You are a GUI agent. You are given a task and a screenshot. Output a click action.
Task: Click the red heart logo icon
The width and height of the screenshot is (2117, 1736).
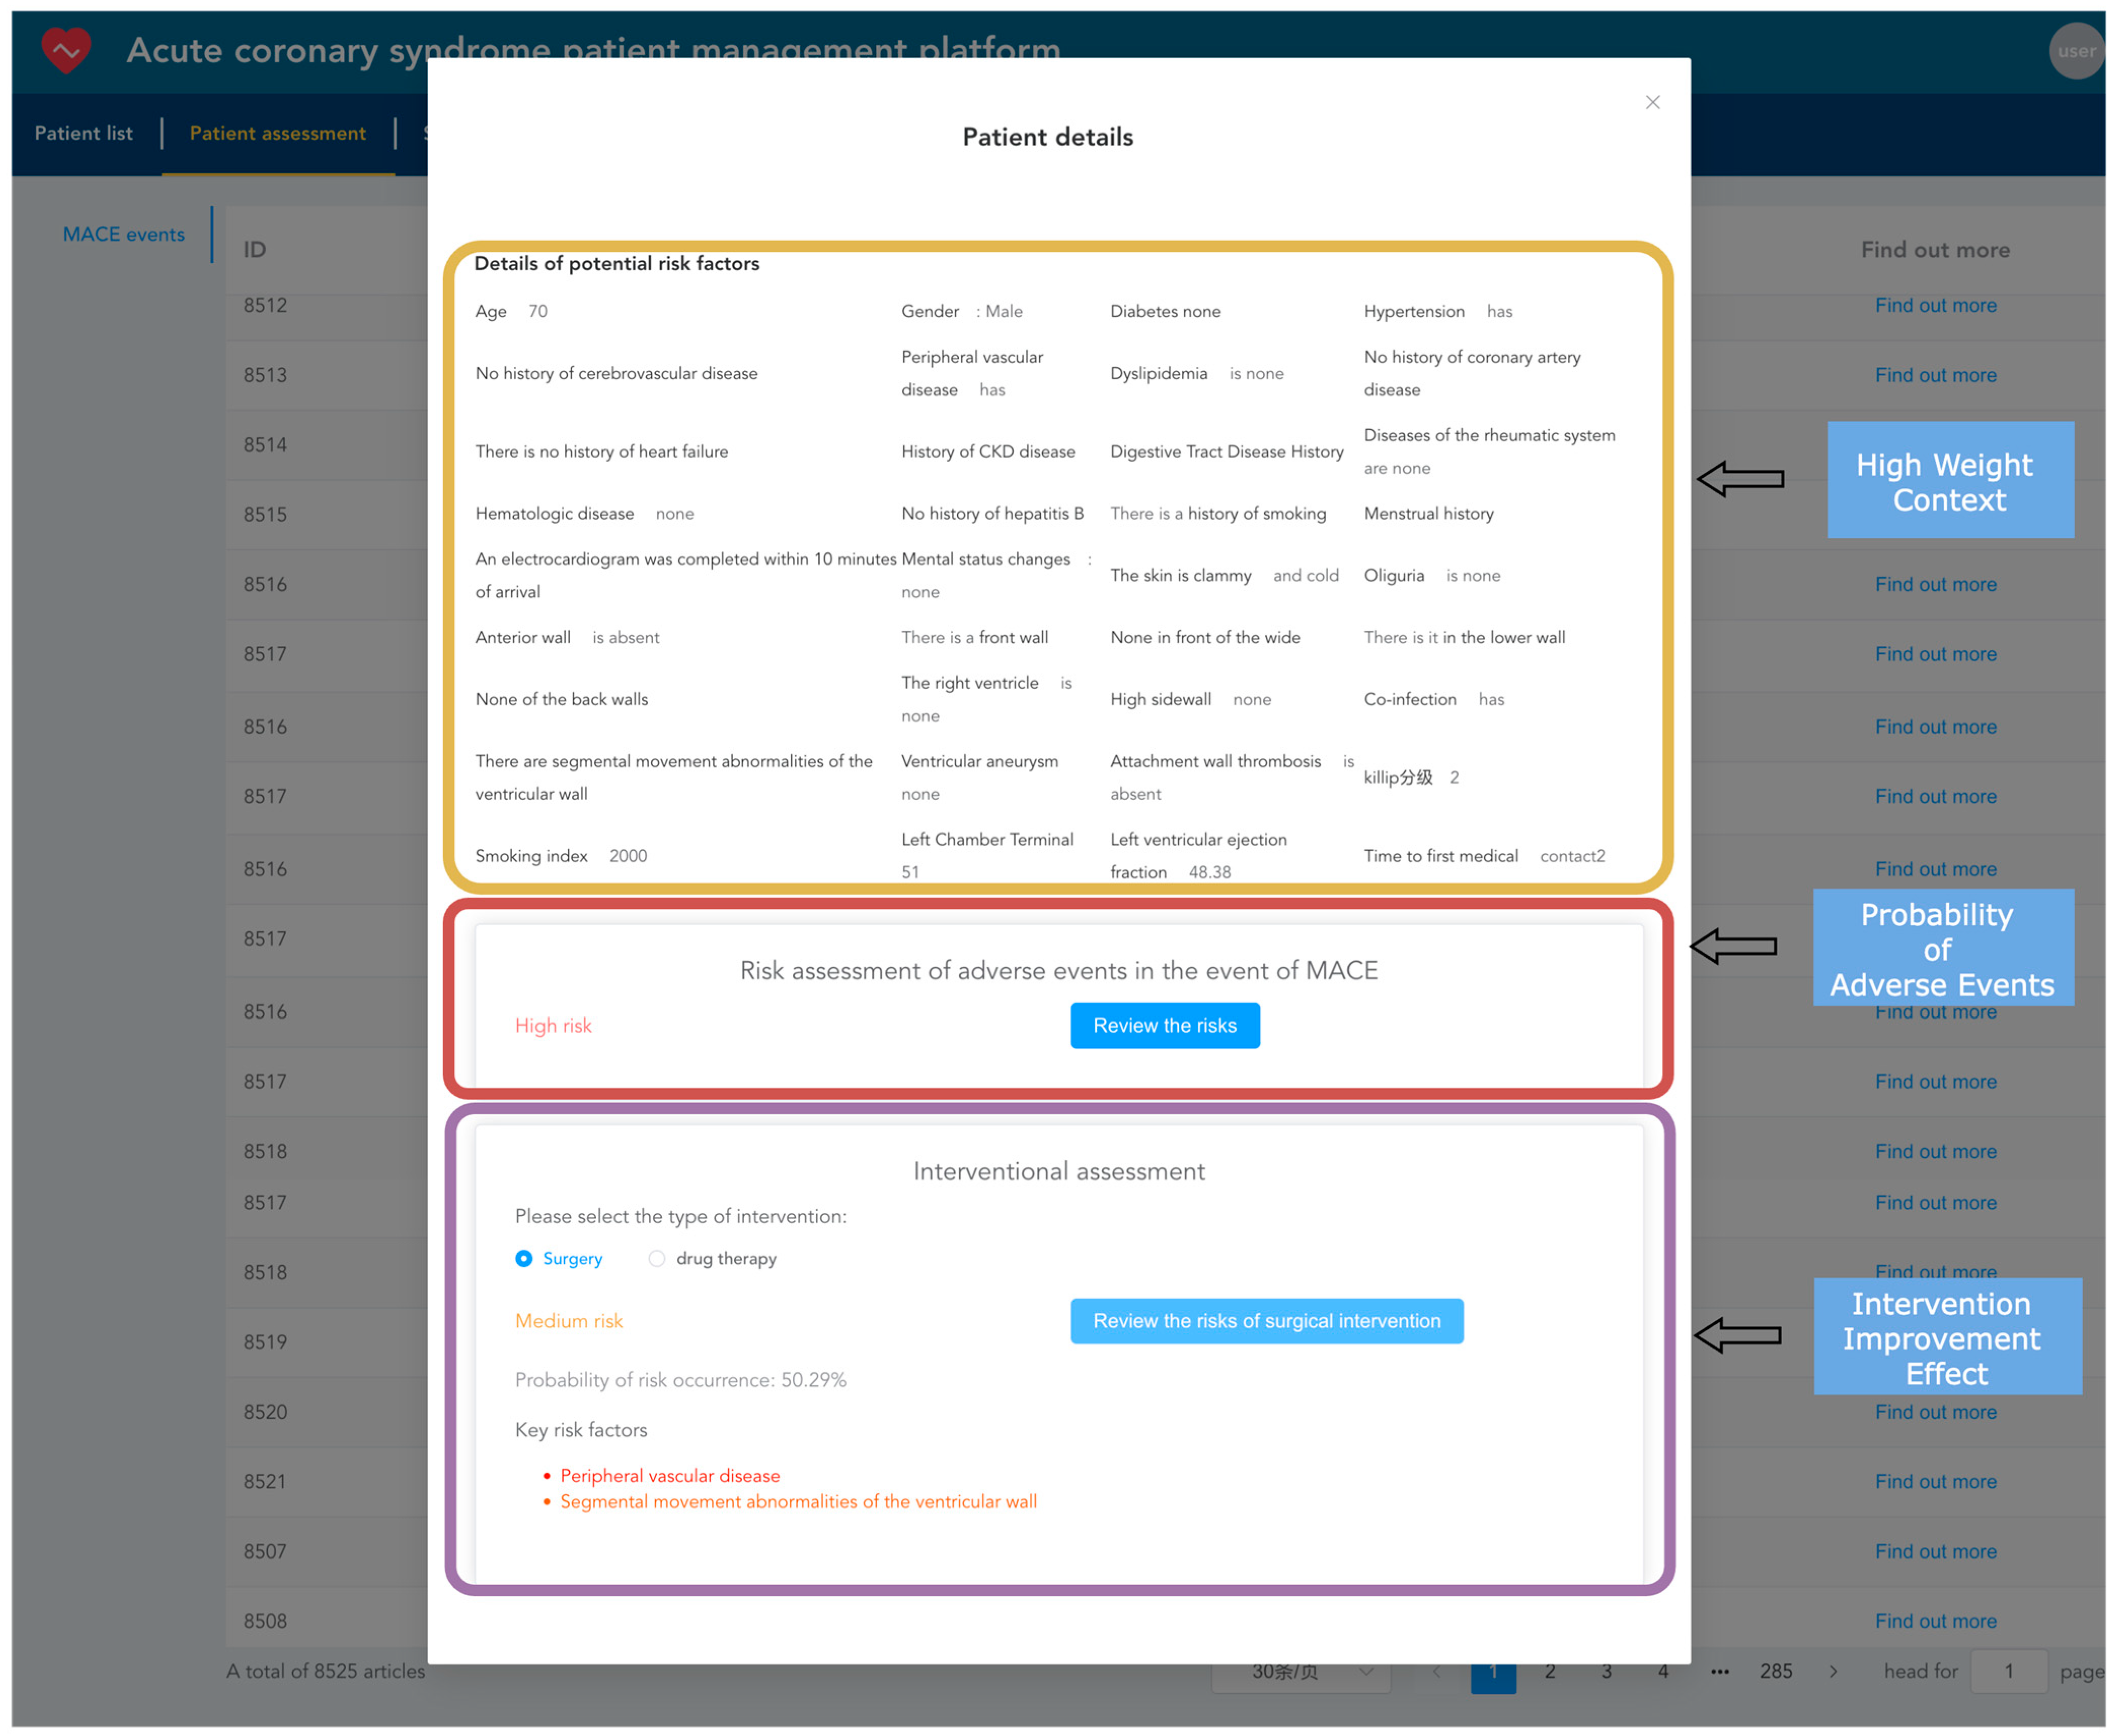tap(66, 50)
